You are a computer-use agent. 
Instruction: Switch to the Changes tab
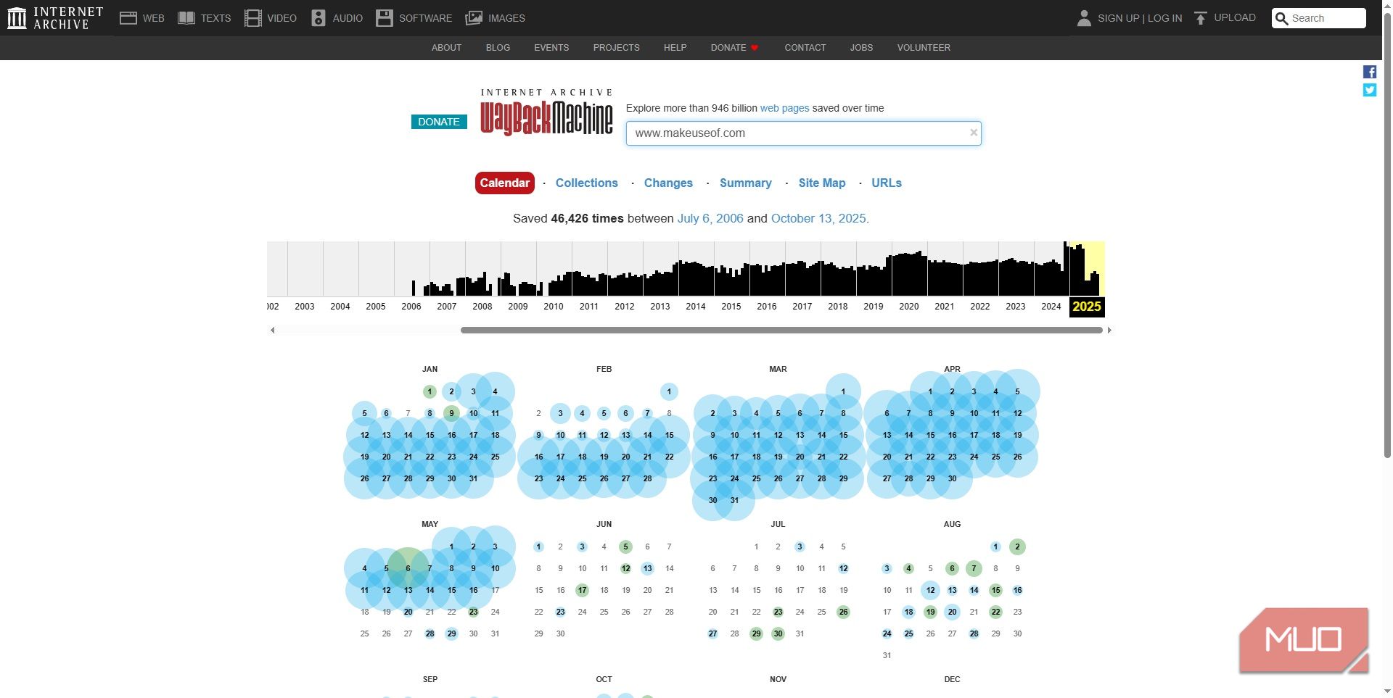(668, 183)
